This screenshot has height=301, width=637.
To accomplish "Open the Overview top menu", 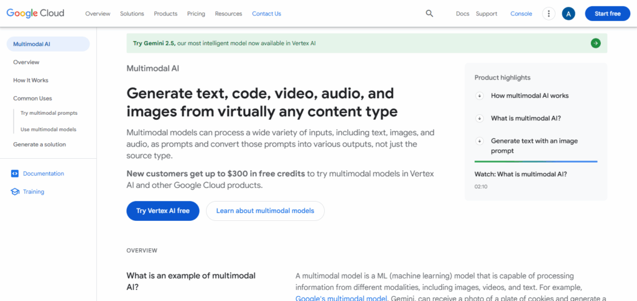I will pyautogui.click(x=98, y=14).
